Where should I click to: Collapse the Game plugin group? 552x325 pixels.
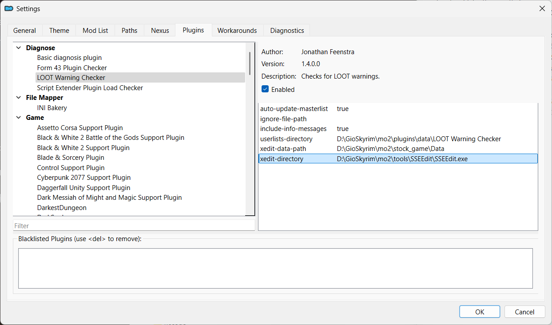(19, 118)
